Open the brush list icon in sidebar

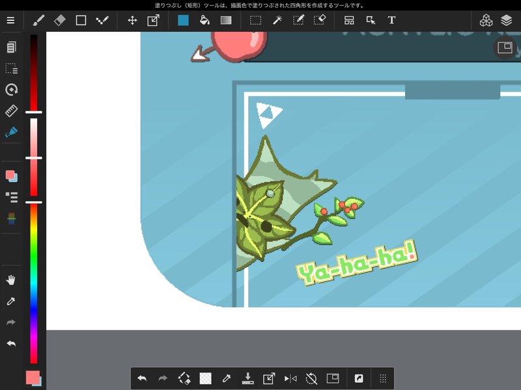[11, 197]
